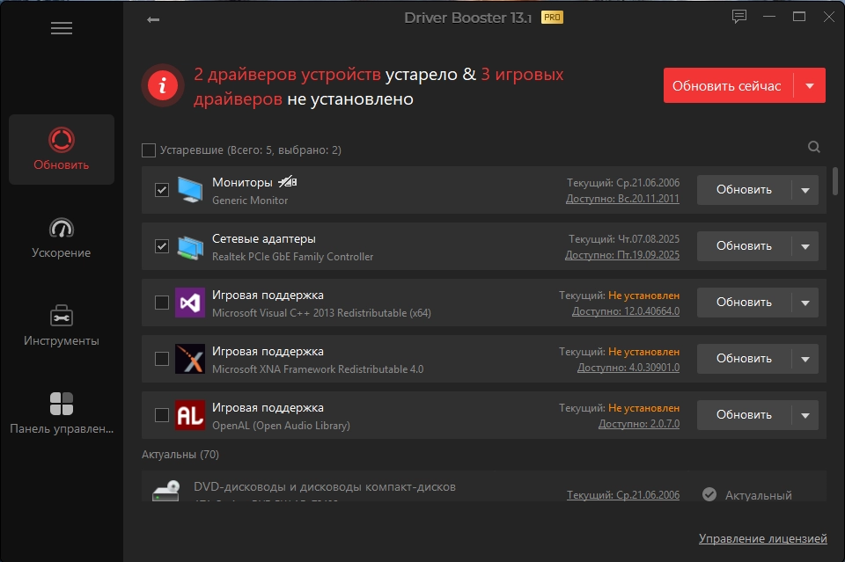Expand the Обновить сейчас dropdown arrow
The width and height of the screenshot is (845, 562).
click(x=810, y=85)
